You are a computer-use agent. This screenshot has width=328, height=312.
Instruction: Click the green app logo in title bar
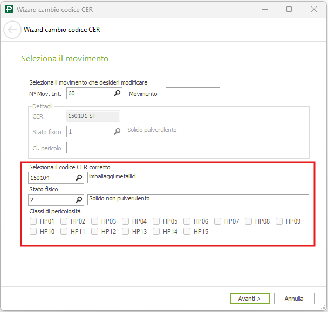pyautogui.click(x=8, y=9)
